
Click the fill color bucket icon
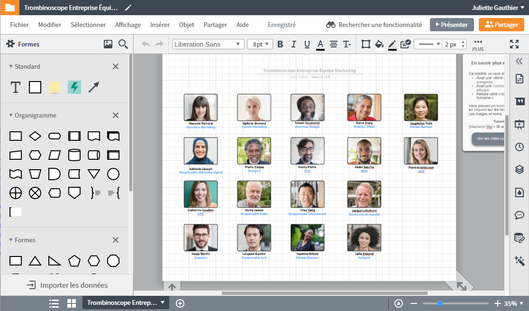379,44
